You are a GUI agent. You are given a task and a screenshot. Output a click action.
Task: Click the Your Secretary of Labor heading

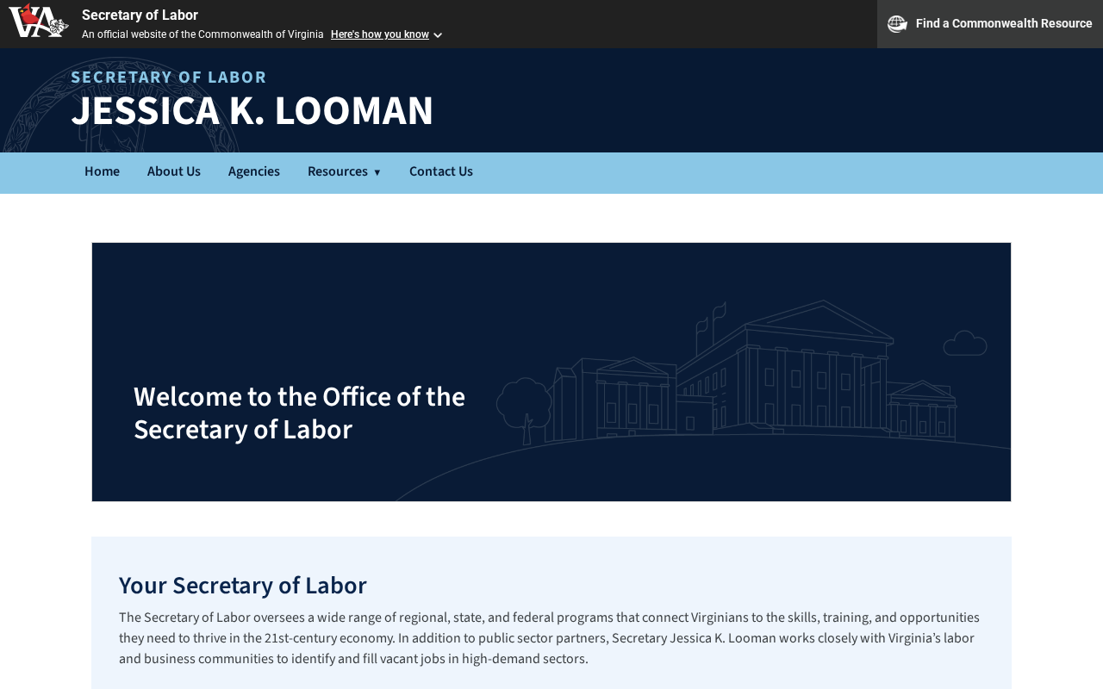click(x=243, y=586)
